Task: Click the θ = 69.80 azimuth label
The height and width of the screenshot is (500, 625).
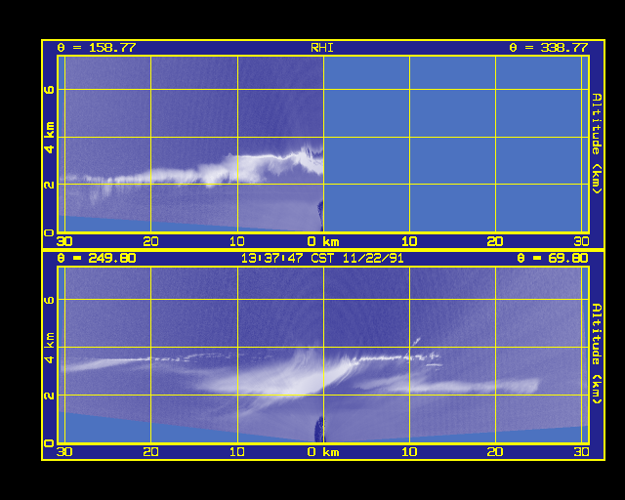Action: point(553,258)
